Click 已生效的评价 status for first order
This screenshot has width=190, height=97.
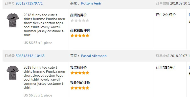(166, 15)
